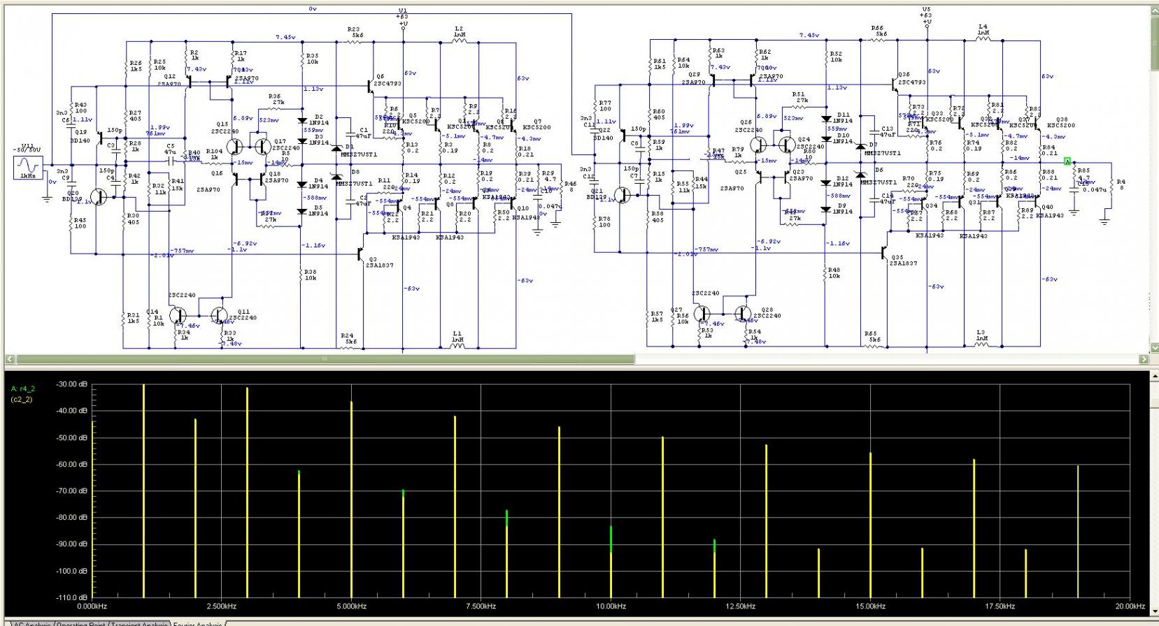1159x626 pixels.
Task: Switch to the Transient Analysis tab
Action: click(140, 623)
